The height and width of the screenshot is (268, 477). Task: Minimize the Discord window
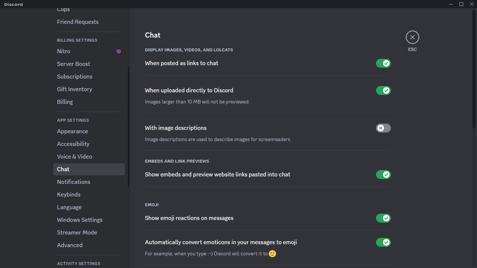(451, 4)
